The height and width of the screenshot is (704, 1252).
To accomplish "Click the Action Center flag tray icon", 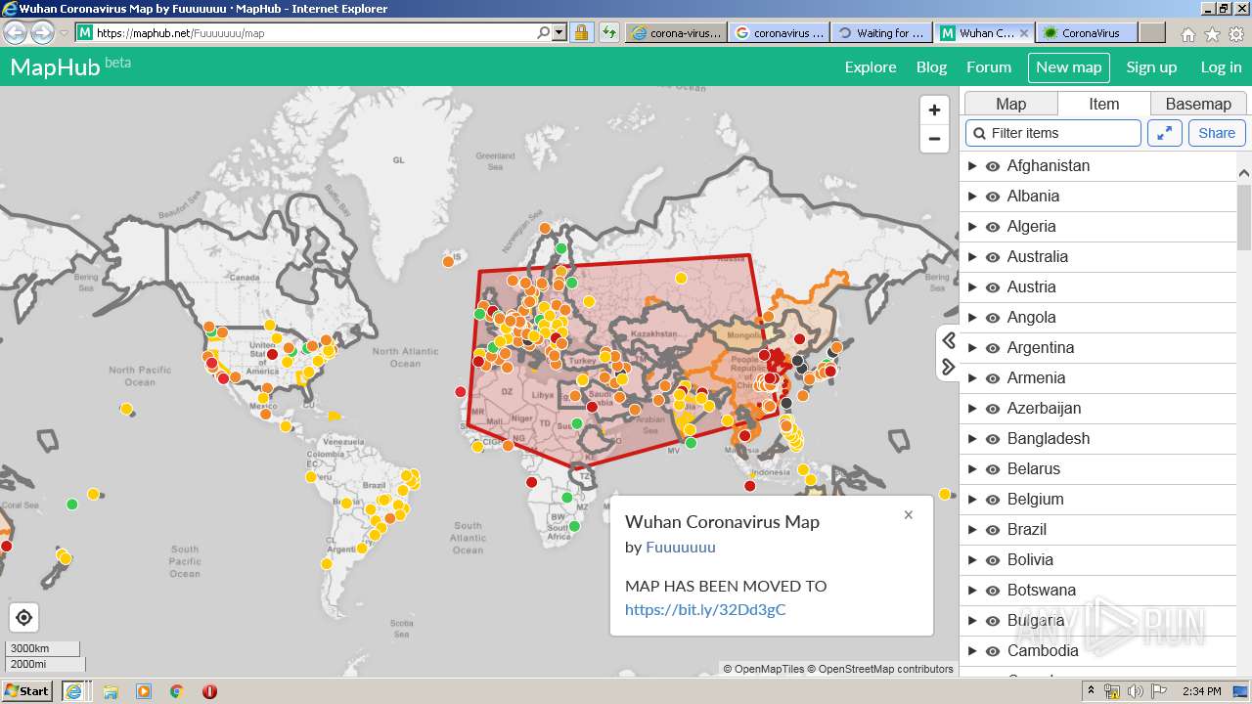I will pyautogui.click(x=1159, y=691).
